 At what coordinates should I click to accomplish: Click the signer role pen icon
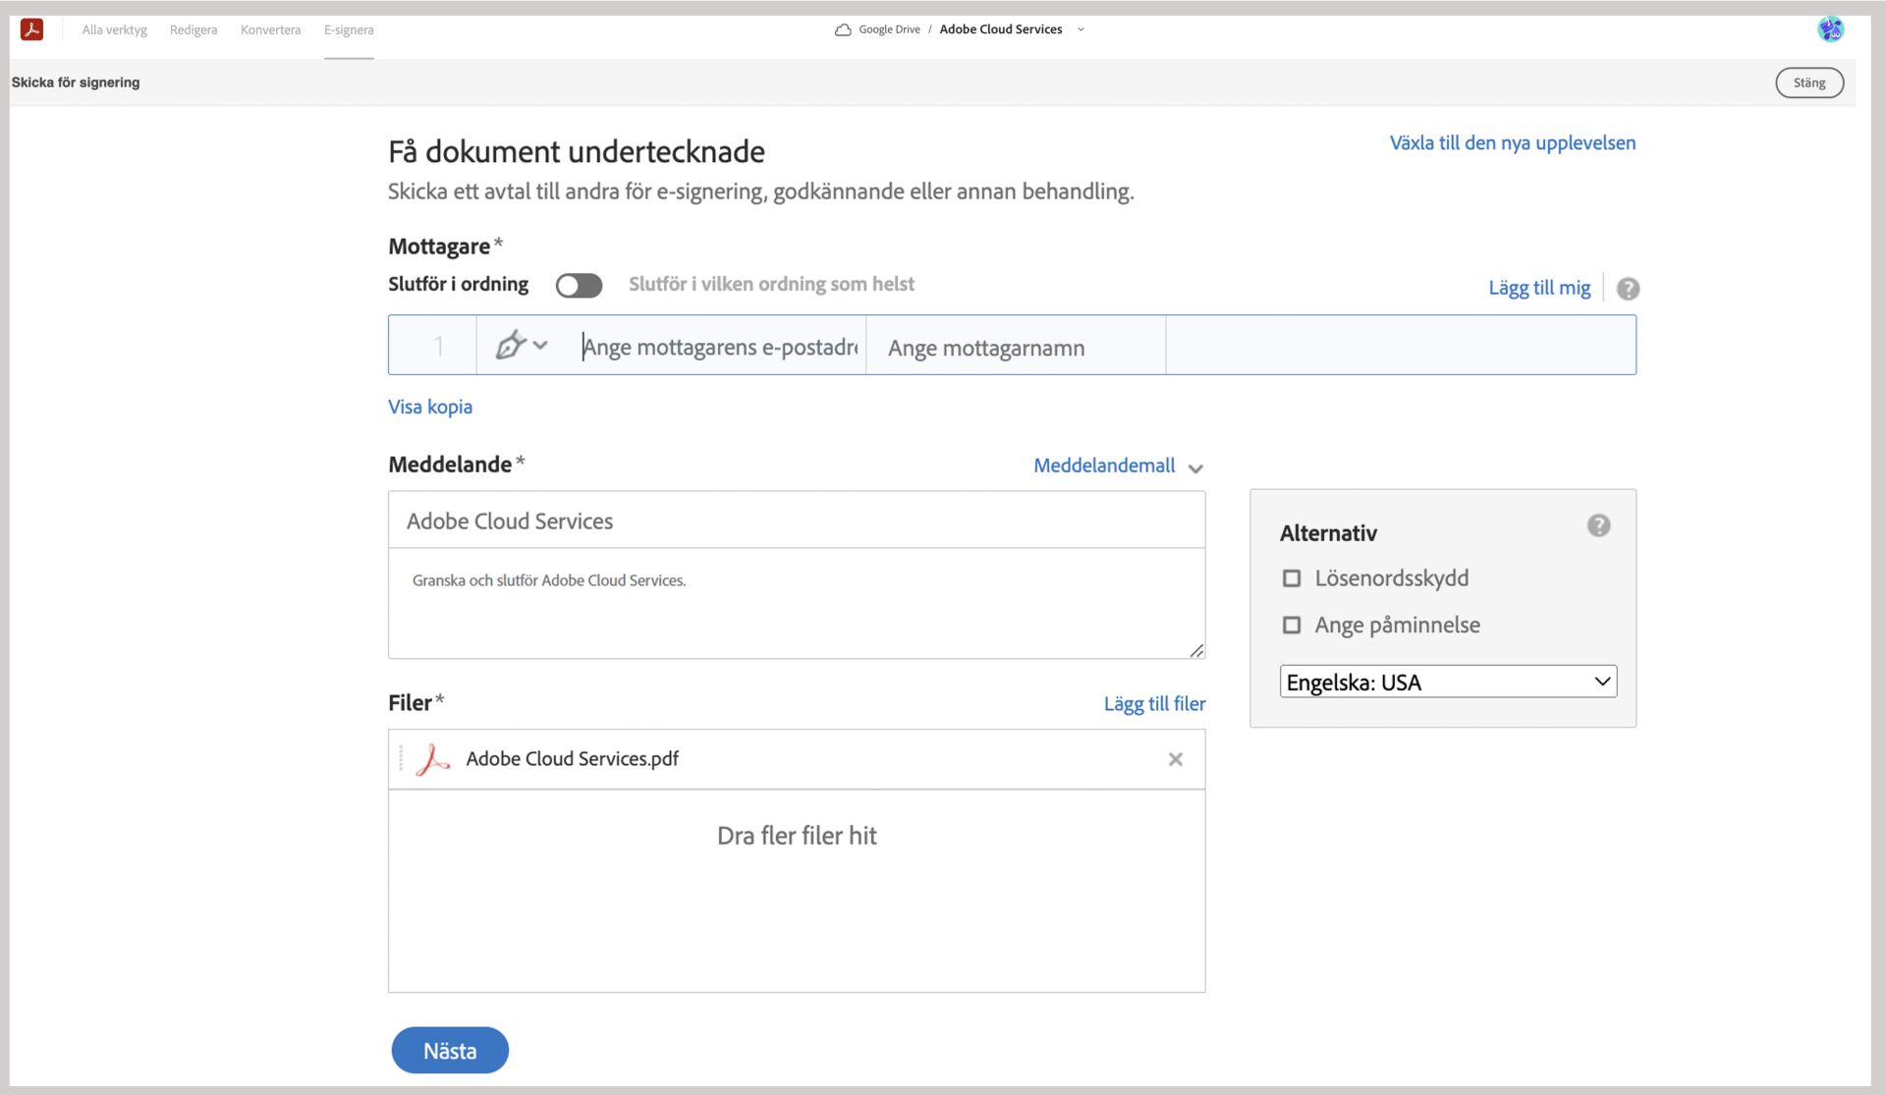510,345
